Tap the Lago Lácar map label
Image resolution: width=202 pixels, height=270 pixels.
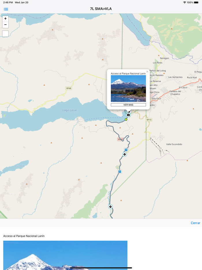[70, 110]
